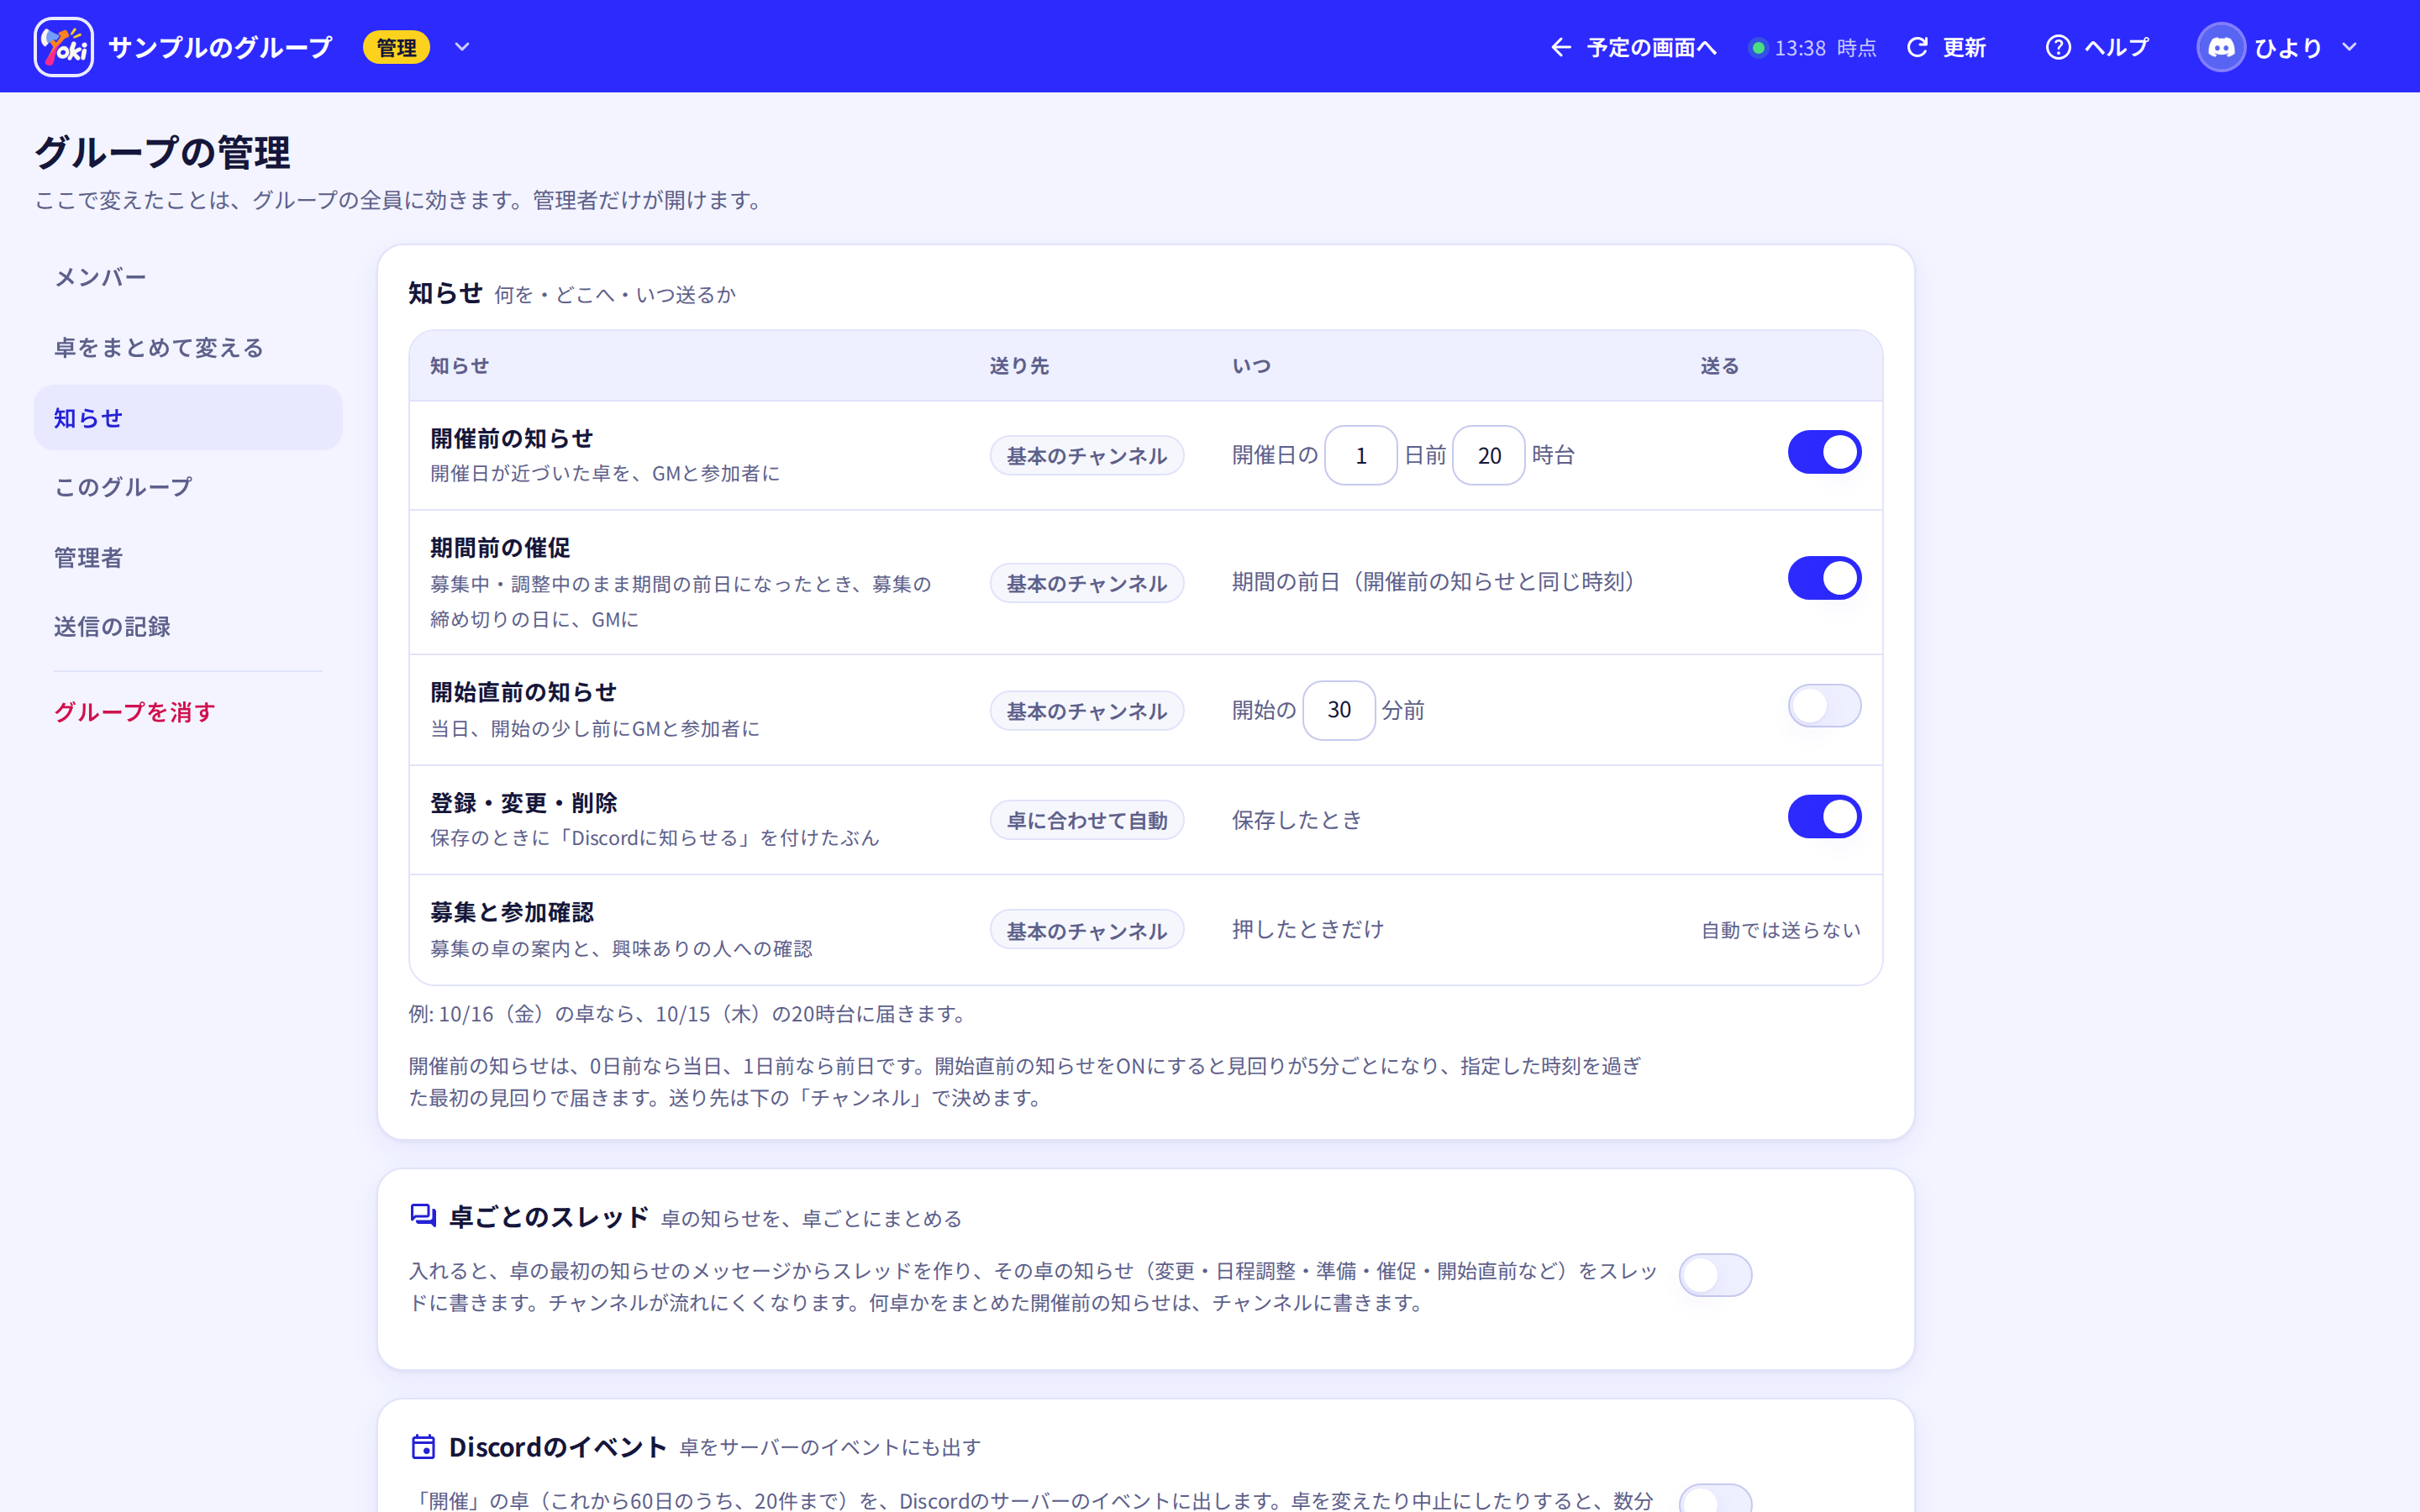Click the 自動では送らない text

[x=1781, y=930]
